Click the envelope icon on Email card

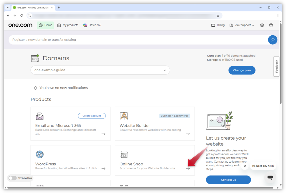point(39,115)
